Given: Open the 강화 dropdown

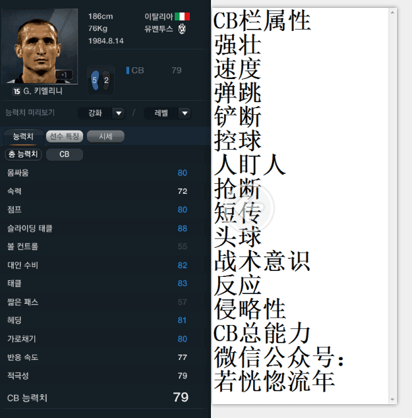Looking at the screenshot, I should click(x=101, y=113).
